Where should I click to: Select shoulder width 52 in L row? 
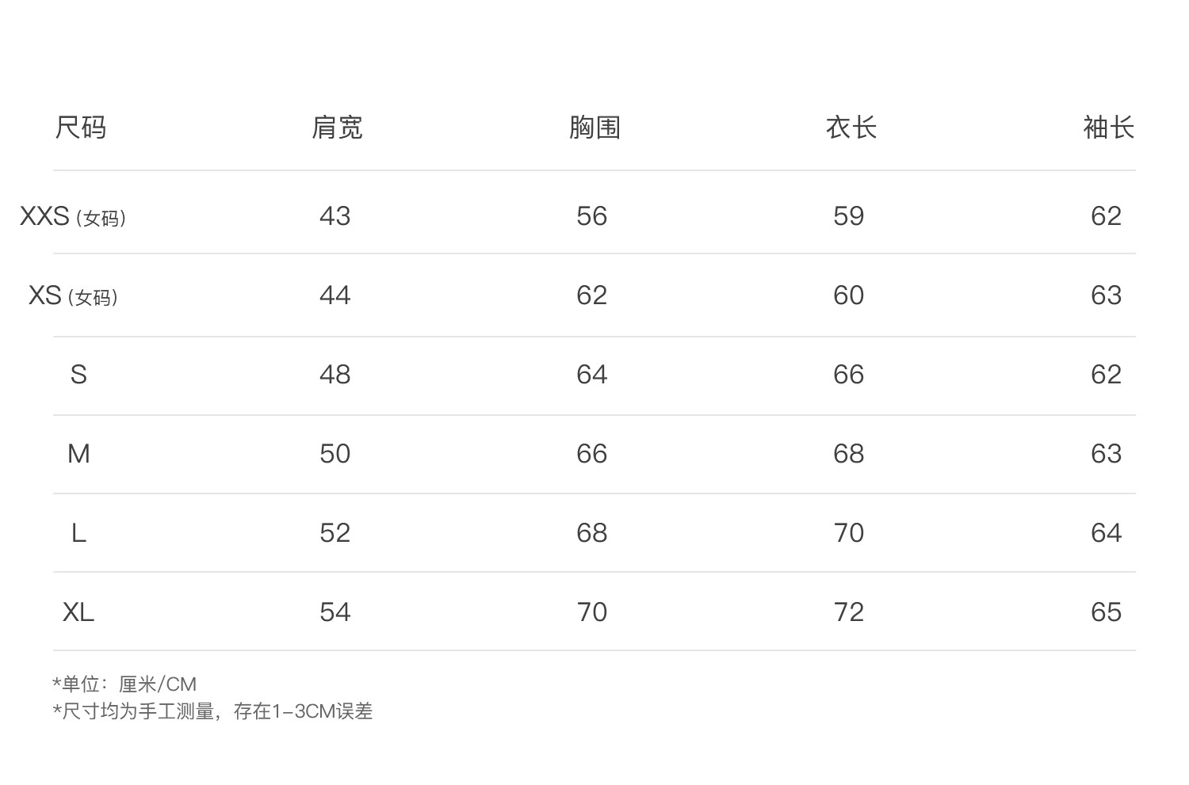tap(335, 533)
